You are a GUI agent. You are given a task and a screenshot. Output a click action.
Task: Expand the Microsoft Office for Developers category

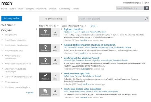(x=2, y=76)
